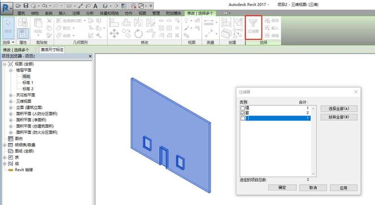Image resolution: width=375 pixels, height=205 pixels.
Task: Click the Default 3D View icon in quick access toolbar
Action: coord(104,6)
